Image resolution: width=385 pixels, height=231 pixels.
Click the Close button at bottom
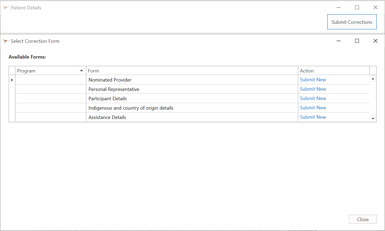coord(363,219)
